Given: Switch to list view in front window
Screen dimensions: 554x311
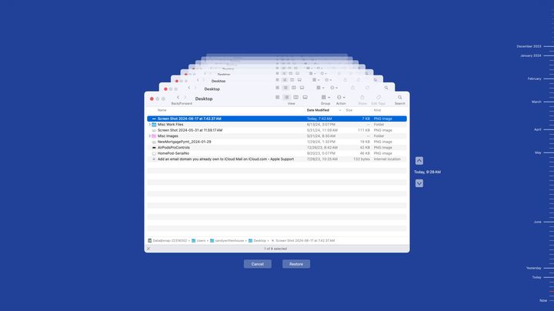Looking at the screenshot, I should (x=286, y=97).
